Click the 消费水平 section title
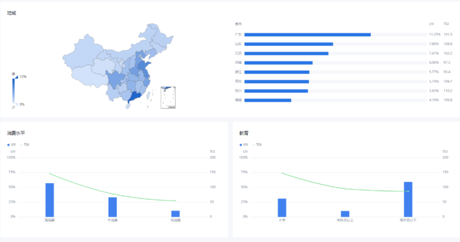Viewport: 460px width, 242px height. [16, 133]
